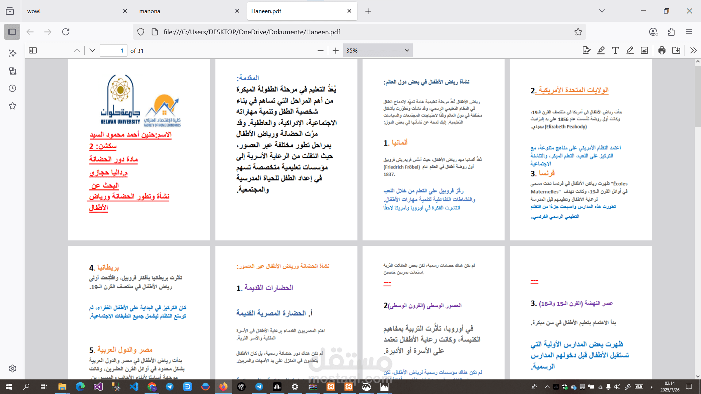The image size is (701, 394).
Task: Print the Haneen.pdf document
Action: (x=662, y=50)
